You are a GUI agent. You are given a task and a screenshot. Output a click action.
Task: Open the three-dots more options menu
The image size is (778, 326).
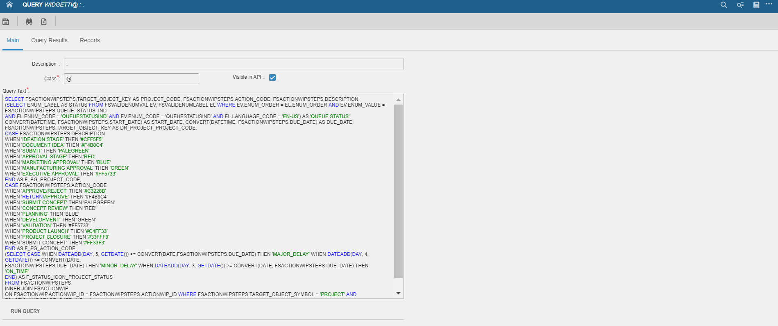769,4
